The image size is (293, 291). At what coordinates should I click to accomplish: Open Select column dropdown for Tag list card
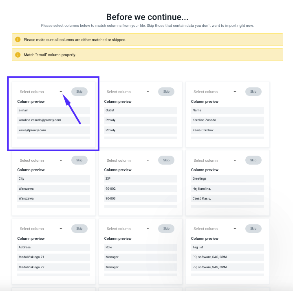(215, 229)
